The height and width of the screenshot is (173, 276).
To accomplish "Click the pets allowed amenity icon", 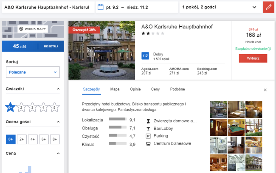I will [148, 121].
